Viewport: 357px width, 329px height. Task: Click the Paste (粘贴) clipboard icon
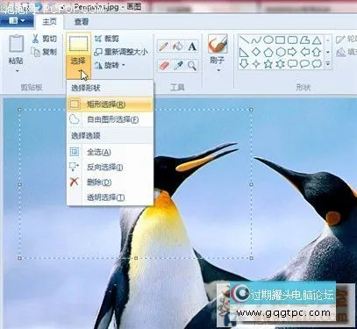point(17,44)
